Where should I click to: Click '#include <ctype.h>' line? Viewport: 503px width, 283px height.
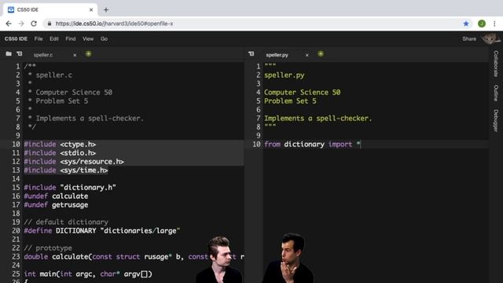60,145
